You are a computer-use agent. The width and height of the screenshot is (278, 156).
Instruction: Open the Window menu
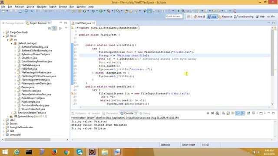pos(81,7)
